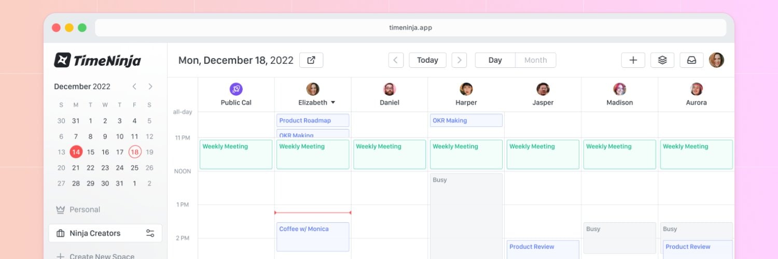Click the Madison column name
This screenshot has width=778, height=259.
(620, 103)
